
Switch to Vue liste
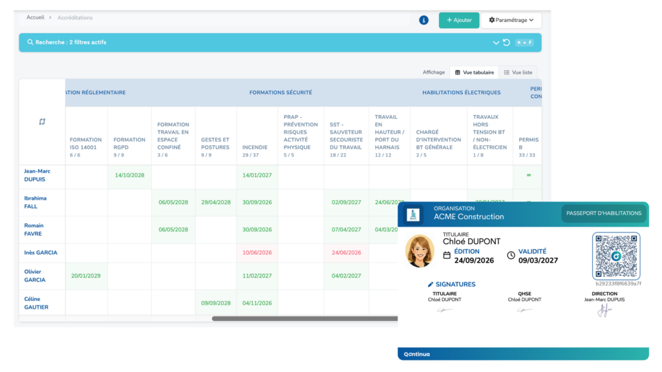518,72
